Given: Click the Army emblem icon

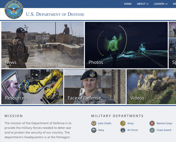Looking at the screenshot, I should point(123,123).
